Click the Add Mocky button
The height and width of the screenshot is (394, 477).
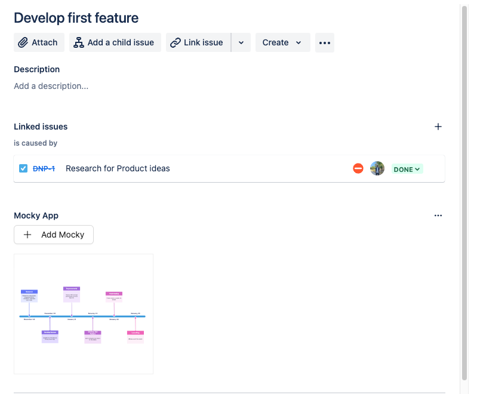[x=54, y=235]
